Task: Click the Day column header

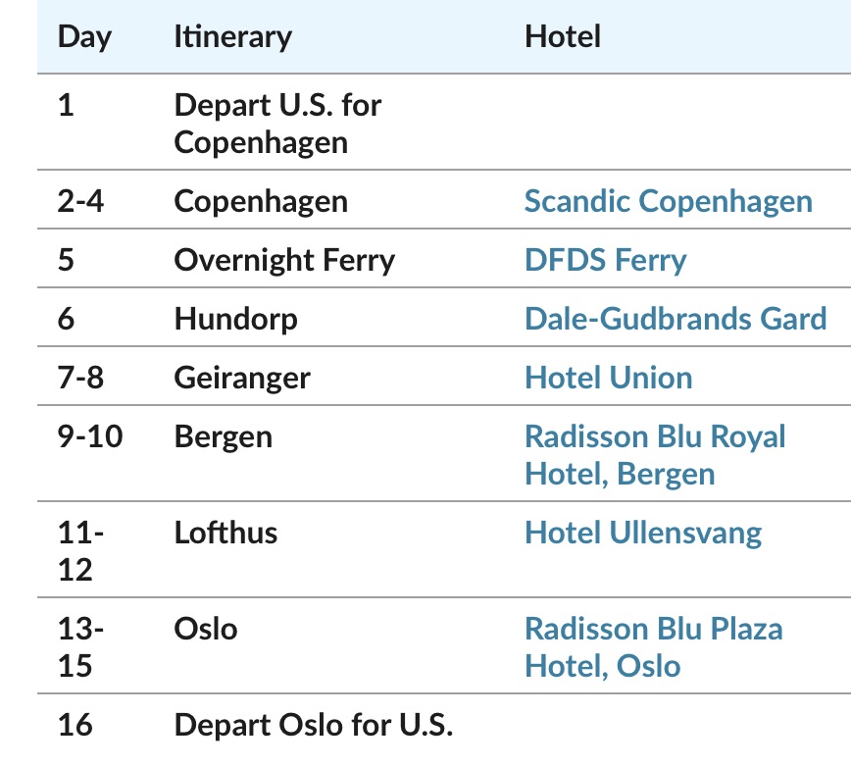Action: point(84,37)
